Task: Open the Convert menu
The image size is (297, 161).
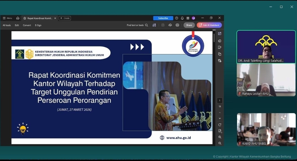Action: pyautogui.click(x=27, y=25)
